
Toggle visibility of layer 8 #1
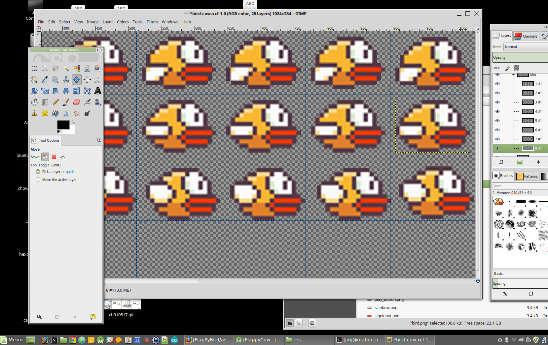[x=497, y=148]
